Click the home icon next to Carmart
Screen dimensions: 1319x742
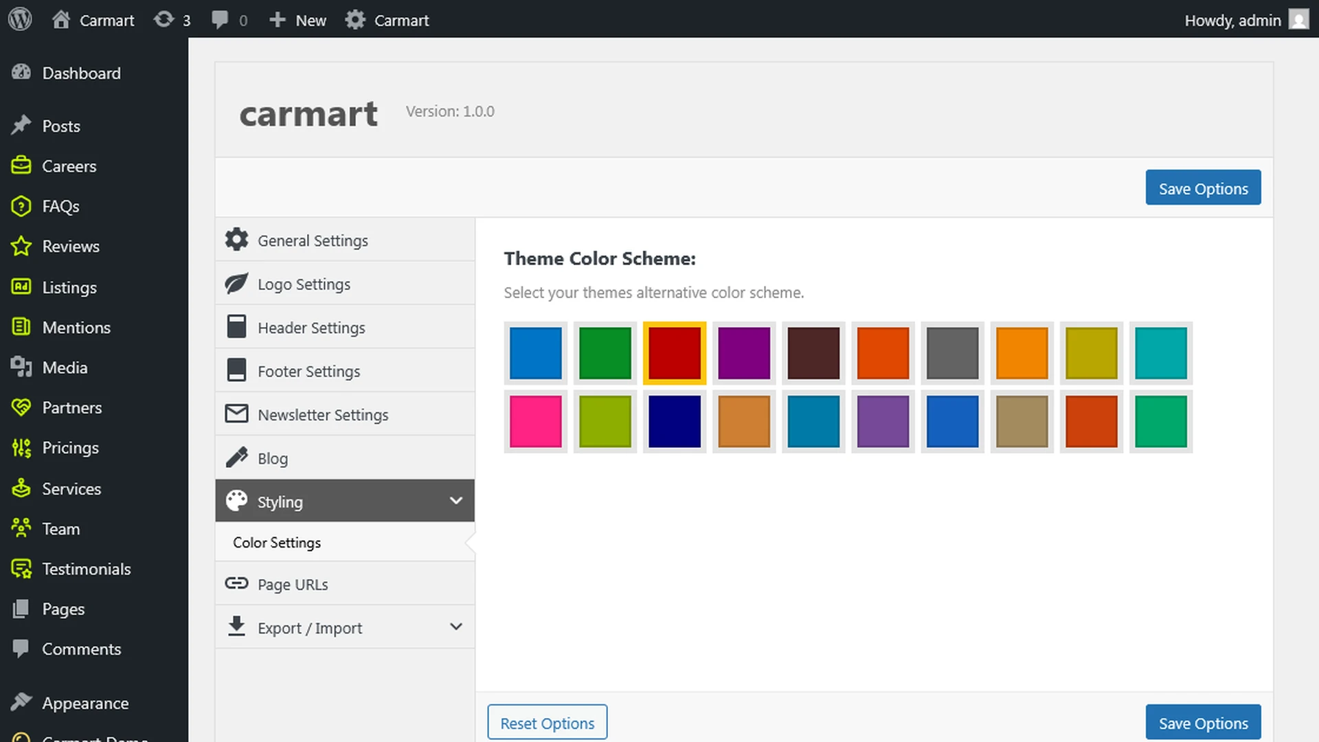tap(61, 20)
